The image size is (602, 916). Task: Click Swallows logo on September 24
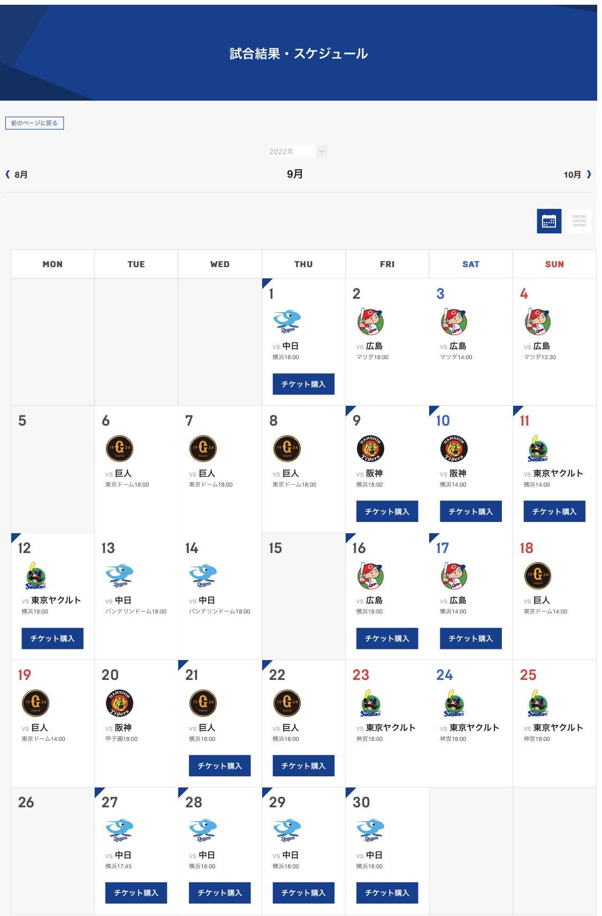click(454, 703)
